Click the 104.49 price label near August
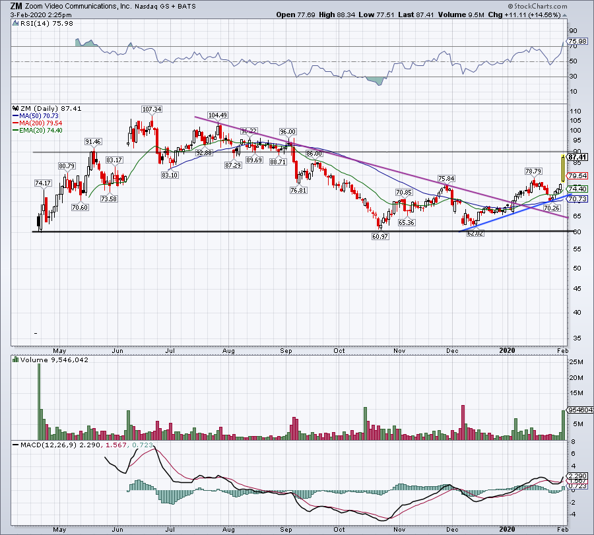Image resolution: width=594 pixels, height=535 pixels. pyautogui.click(x=217, y=115)
